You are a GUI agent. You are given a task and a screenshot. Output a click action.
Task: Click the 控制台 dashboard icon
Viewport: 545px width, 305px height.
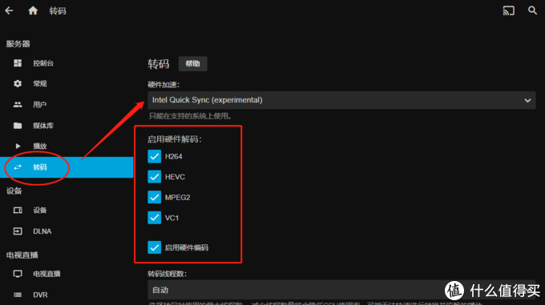(x=18, y=62)
